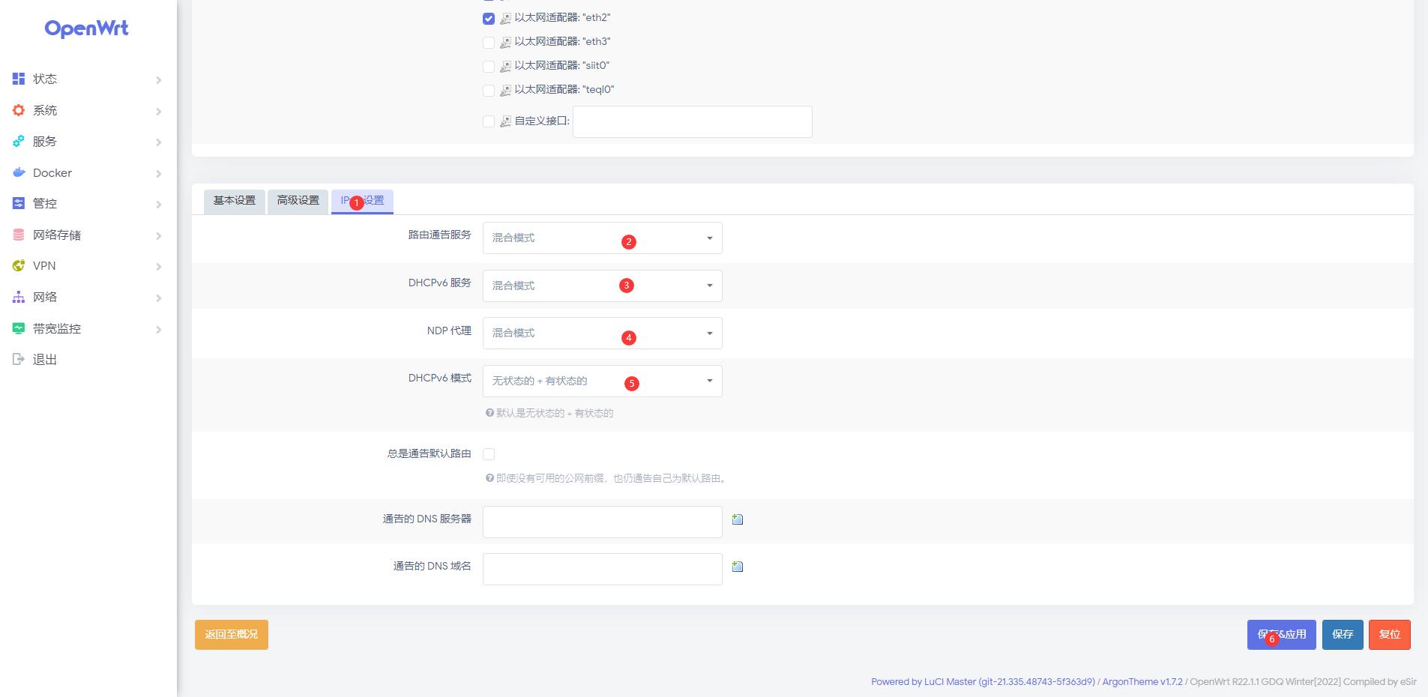
Task: Click the adapter icon for teql0
Action: (x=506, y=90)
